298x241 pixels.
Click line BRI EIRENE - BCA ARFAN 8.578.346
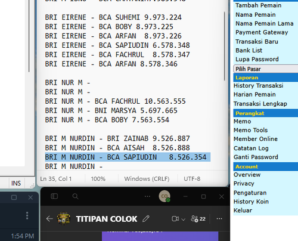(111, 64)
